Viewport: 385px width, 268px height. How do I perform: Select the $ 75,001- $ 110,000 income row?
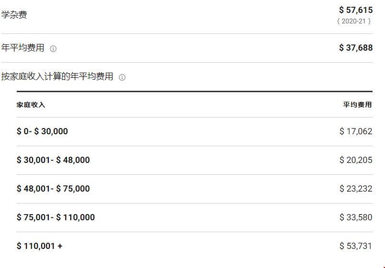click(x=56, y=217)
